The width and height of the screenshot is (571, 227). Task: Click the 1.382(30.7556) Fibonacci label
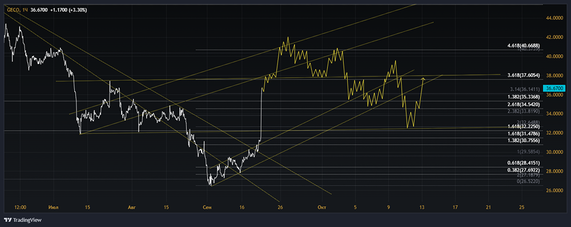point(523,141)
